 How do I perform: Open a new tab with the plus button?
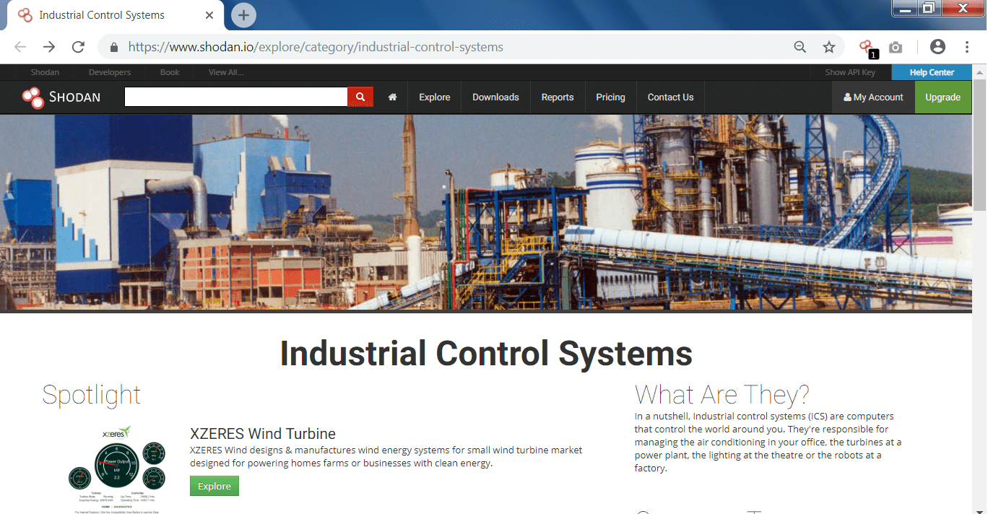(x=243, y=15)
